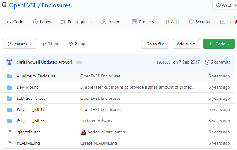
Task: Click the repository icon beside OpenEVSE
Action: coord(4,5)
